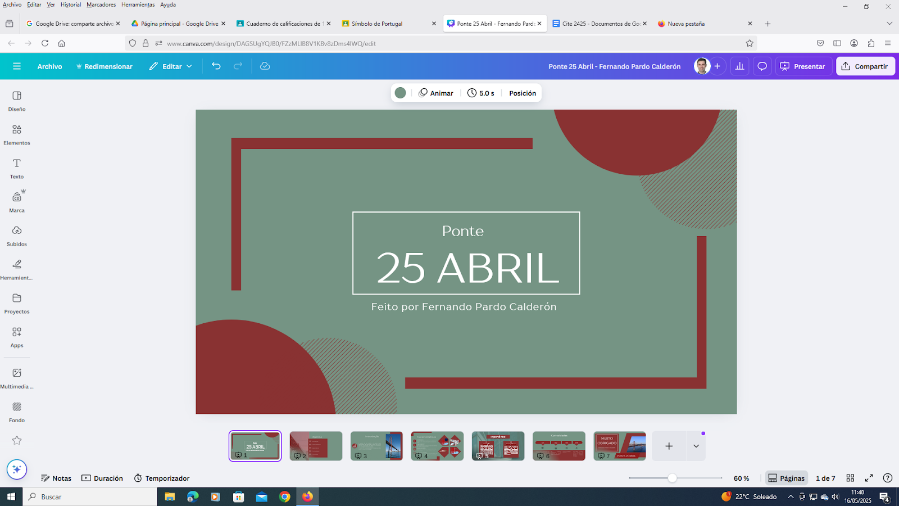The width and height of the screenshot is (899, 506).
Task: Add a new page with plus button
Action: [669, 446]
